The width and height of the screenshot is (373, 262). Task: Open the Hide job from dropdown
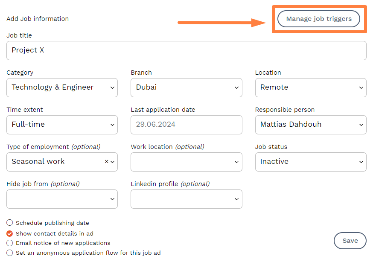(x=62, y=199)
